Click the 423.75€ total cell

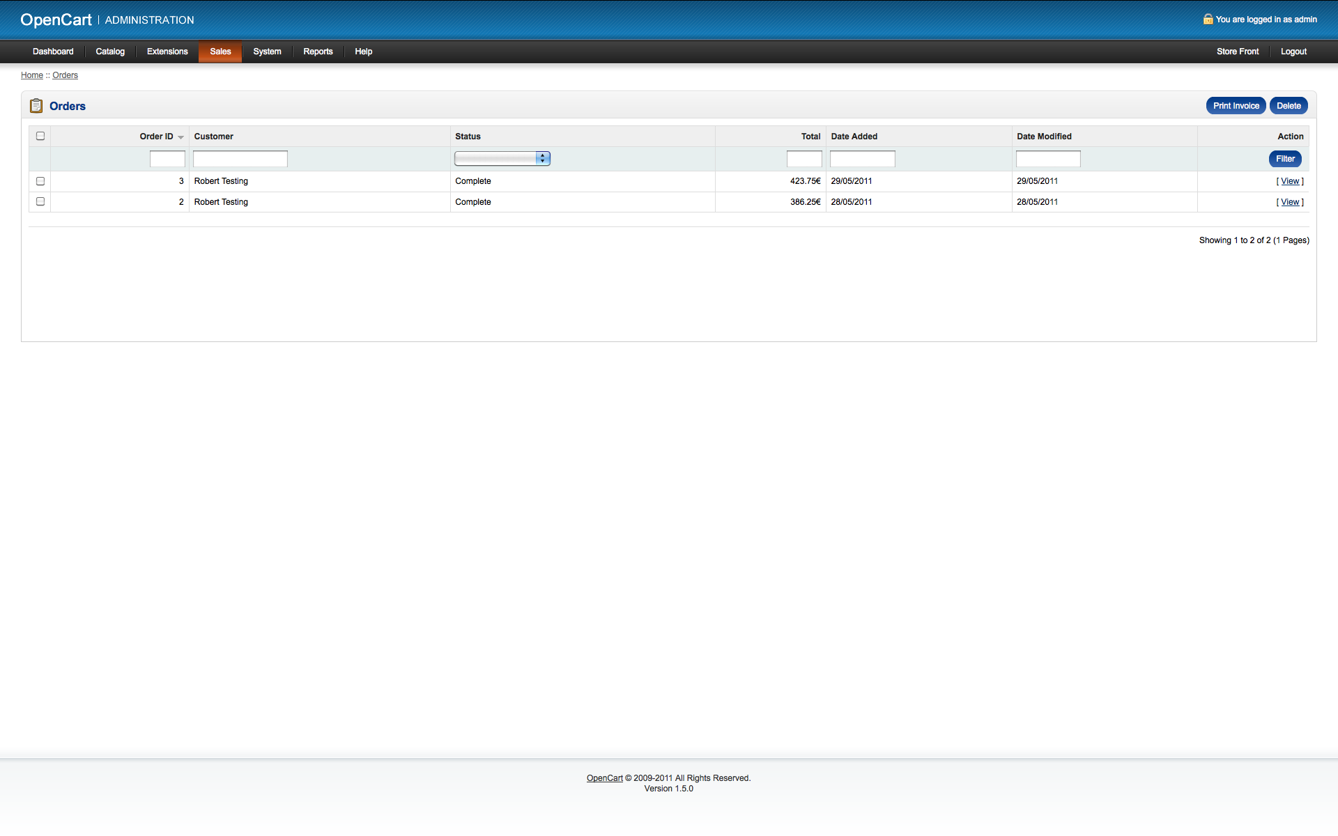click(805, 181)
